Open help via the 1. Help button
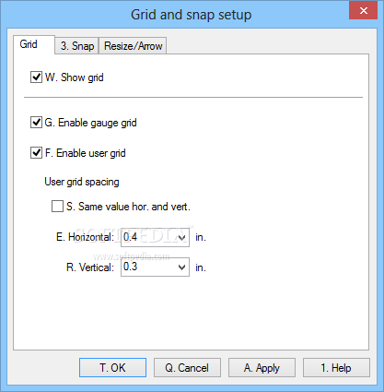 [336, 367]
